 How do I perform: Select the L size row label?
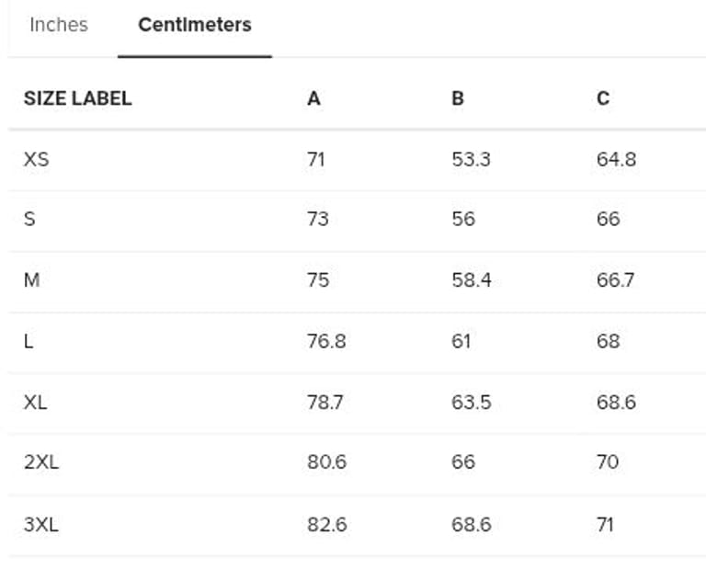click(28, 341)
